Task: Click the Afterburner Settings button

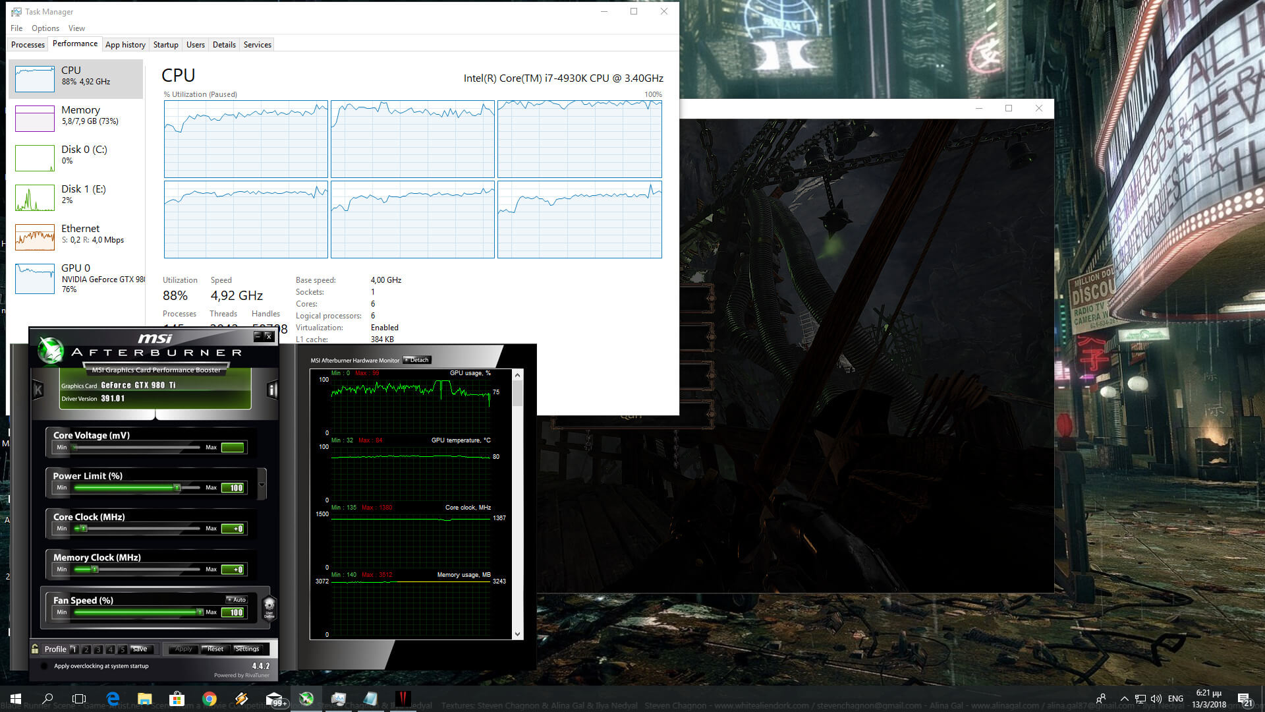Action: click(247, 649)
